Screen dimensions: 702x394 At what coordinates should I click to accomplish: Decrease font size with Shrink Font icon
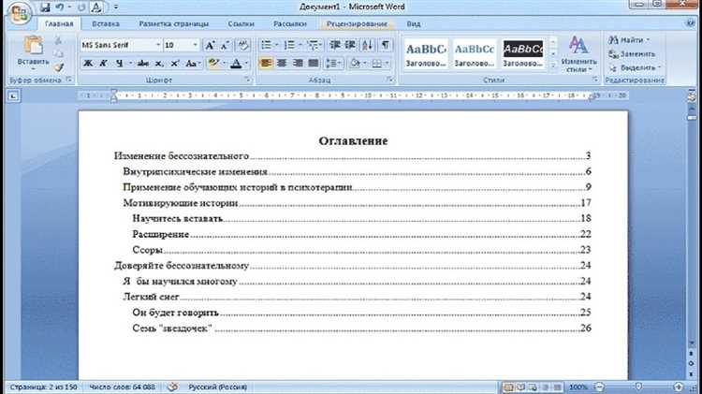[225, 45]
